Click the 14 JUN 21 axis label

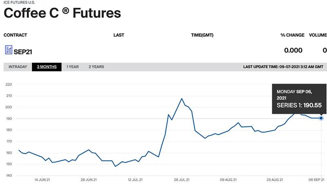[42, 180]
